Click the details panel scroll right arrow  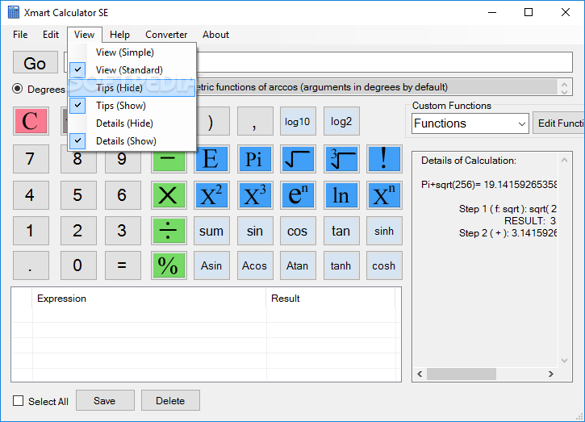(x=550, y=374)
